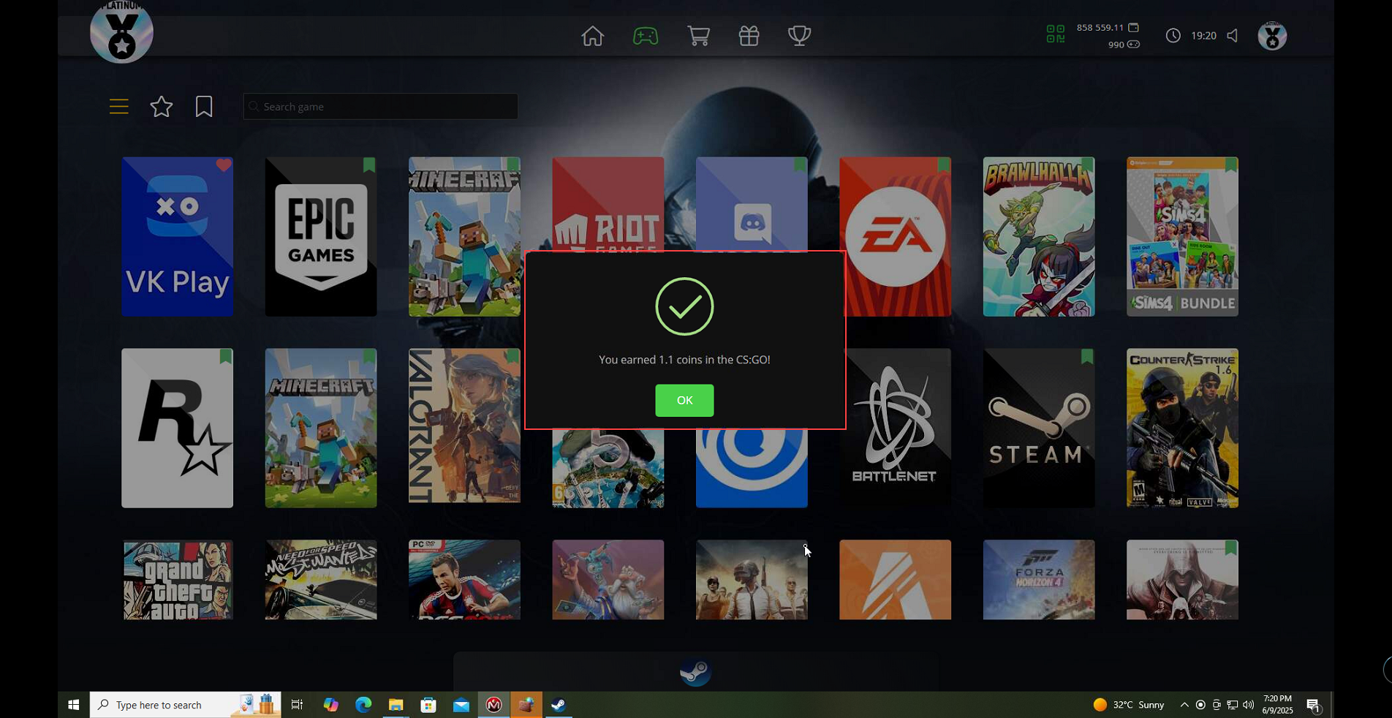Open the Home page icon
Viewport: 1392px width, 718px height.
tap(592, 36)
